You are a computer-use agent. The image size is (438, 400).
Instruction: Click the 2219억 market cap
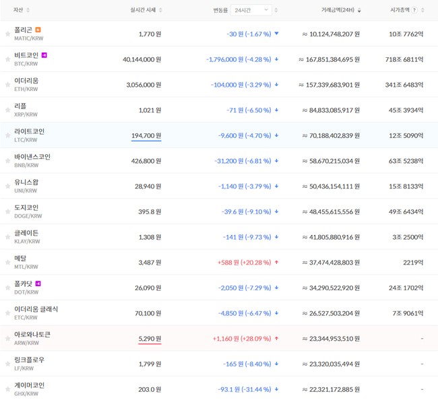(x=413, y=263)
